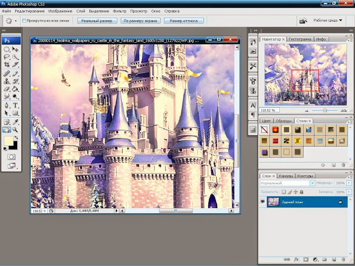Enable scroll all windows checkbox
This screenshot has height=266, width=355.
point(24,21)
